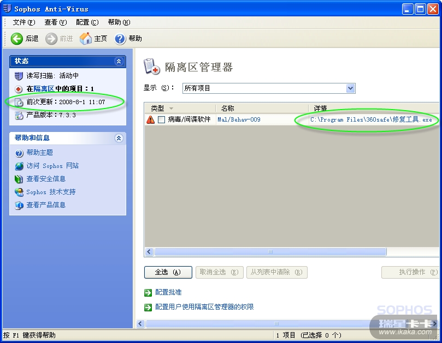
Task: Click the globe icon for Sophos website
Action: (19, 166)
